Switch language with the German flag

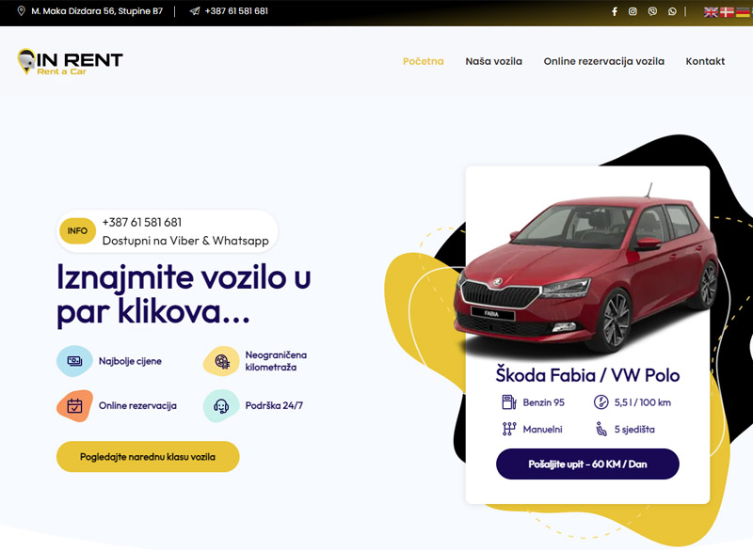click(743, 12)
